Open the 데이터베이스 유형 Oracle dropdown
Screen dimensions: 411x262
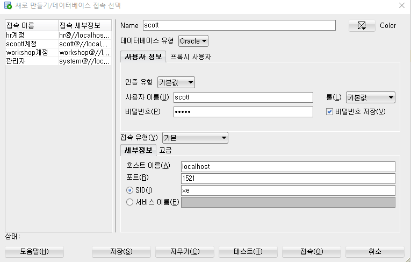click(193, 41)
